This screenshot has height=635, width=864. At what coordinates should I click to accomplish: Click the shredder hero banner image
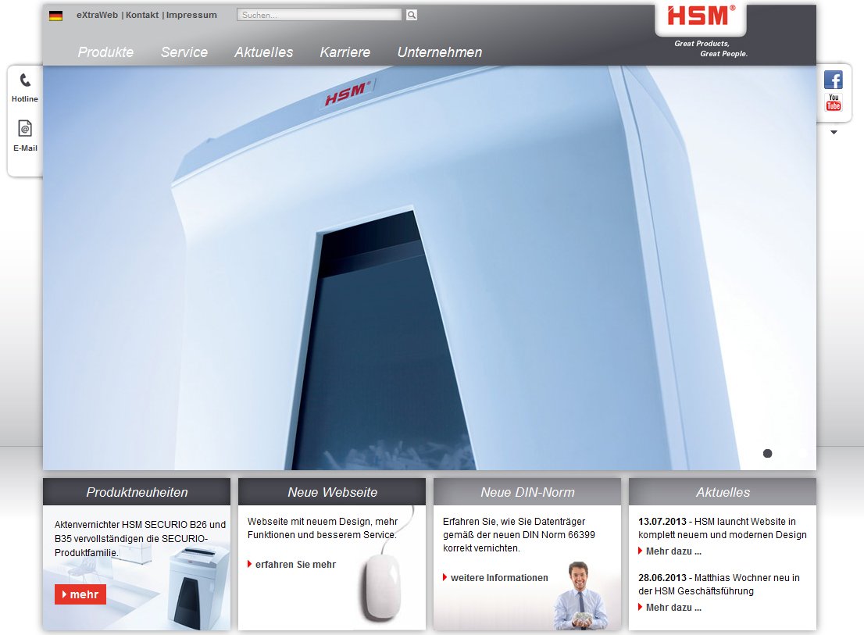tap(429, 268)
